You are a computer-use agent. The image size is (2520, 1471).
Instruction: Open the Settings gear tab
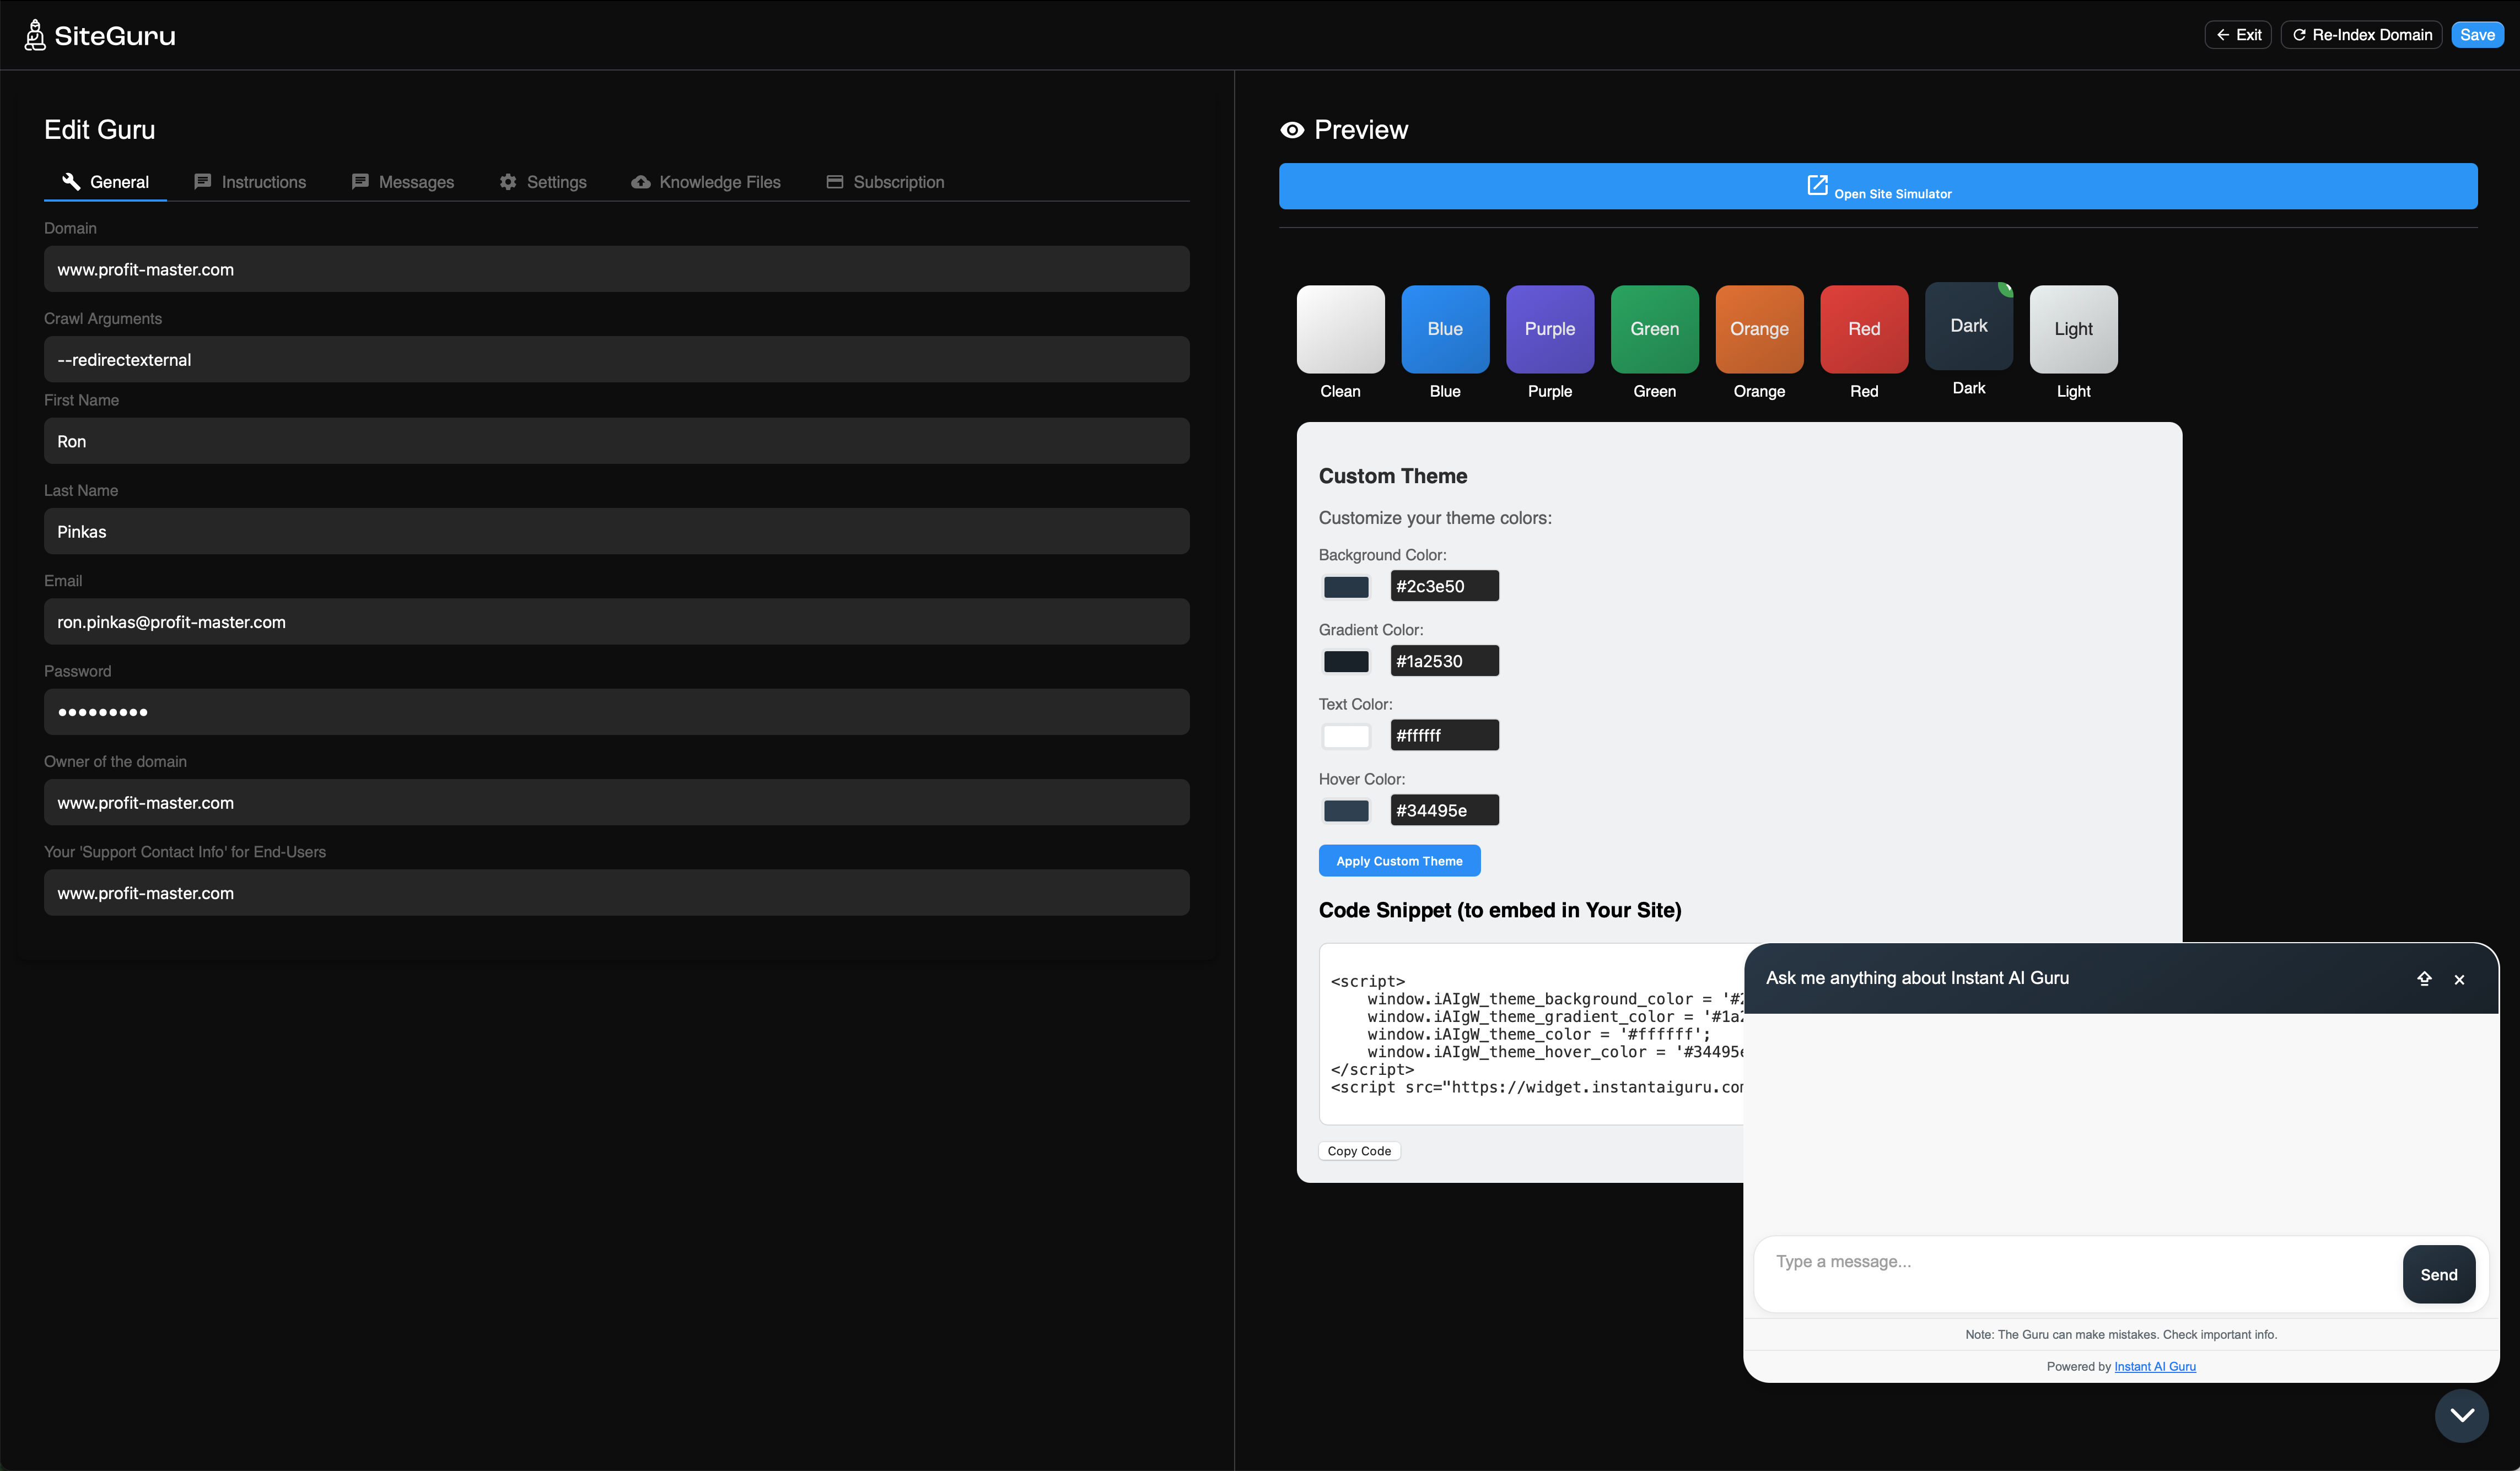[543, 182]
